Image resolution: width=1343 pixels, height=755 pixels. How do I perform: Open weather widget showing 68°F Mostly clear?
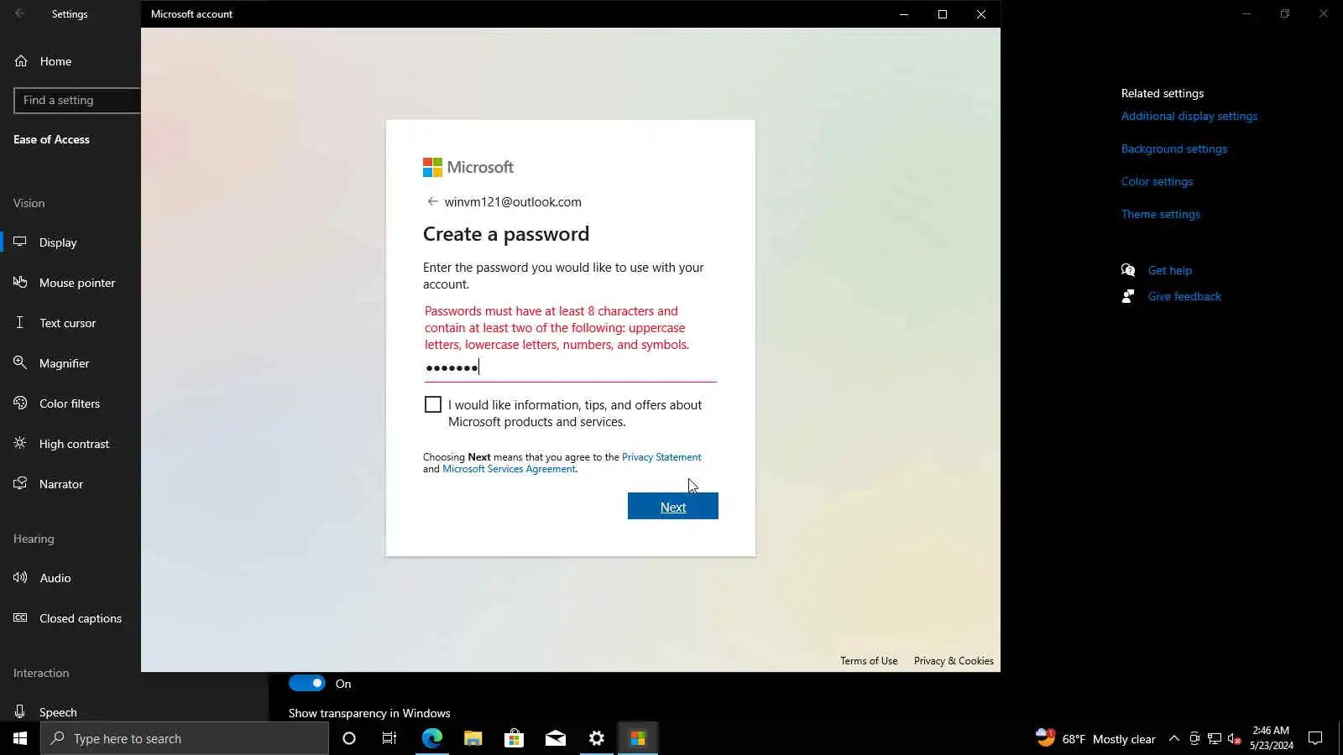pyautogui.click(x=1095, y=738)
